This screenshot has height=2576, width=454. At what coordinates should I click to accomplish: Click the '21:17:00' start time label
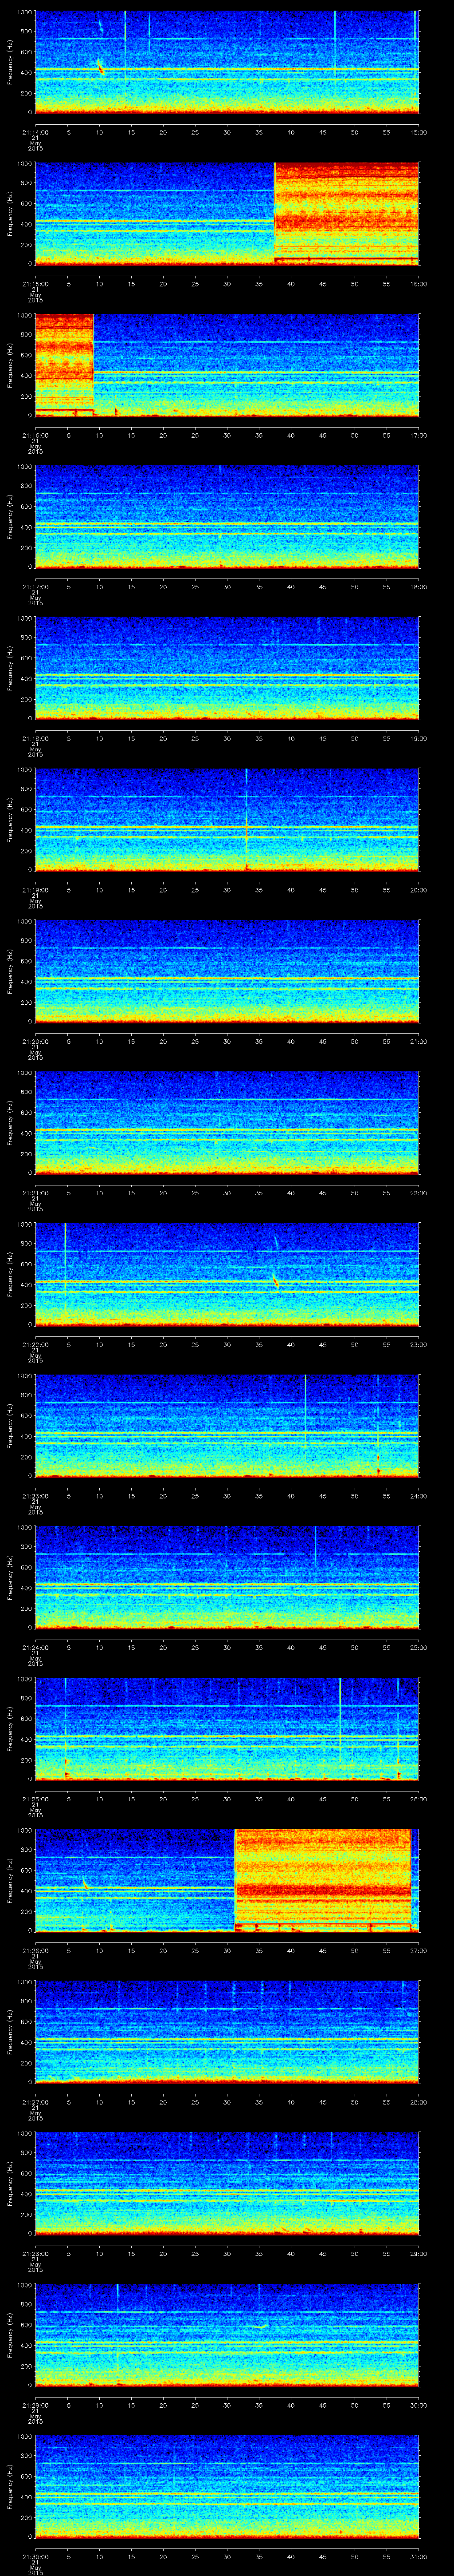coord(35,586)
